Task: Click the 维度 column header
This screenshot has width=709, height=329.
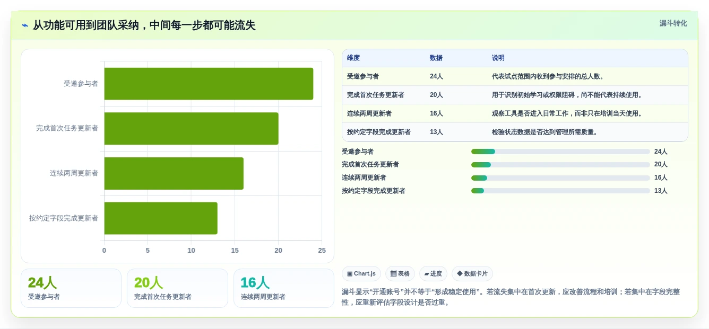Action: tap(353, 58)
